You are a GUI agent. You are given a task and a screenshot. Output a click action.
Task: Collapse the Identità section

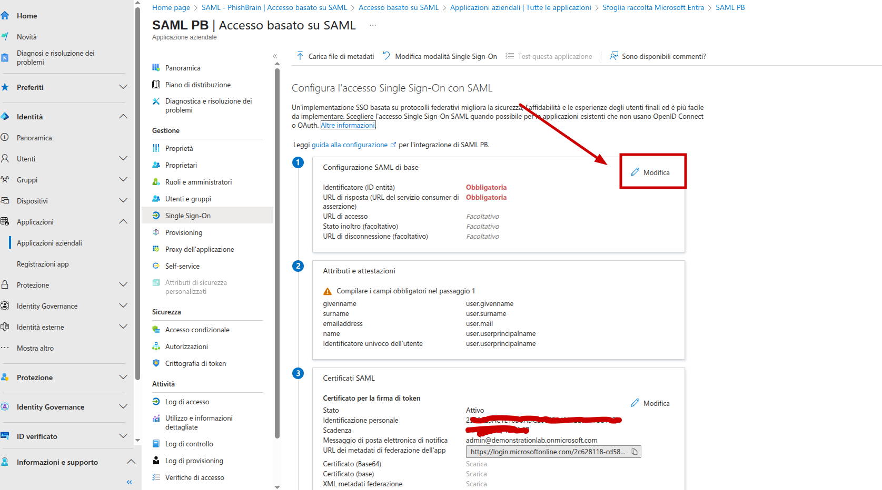123,117
